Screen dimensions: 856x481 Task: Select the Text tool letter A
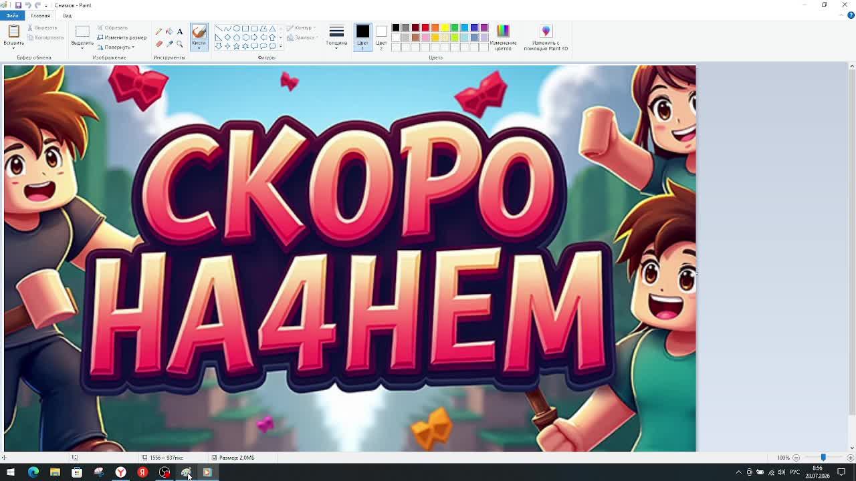[180, 31]
